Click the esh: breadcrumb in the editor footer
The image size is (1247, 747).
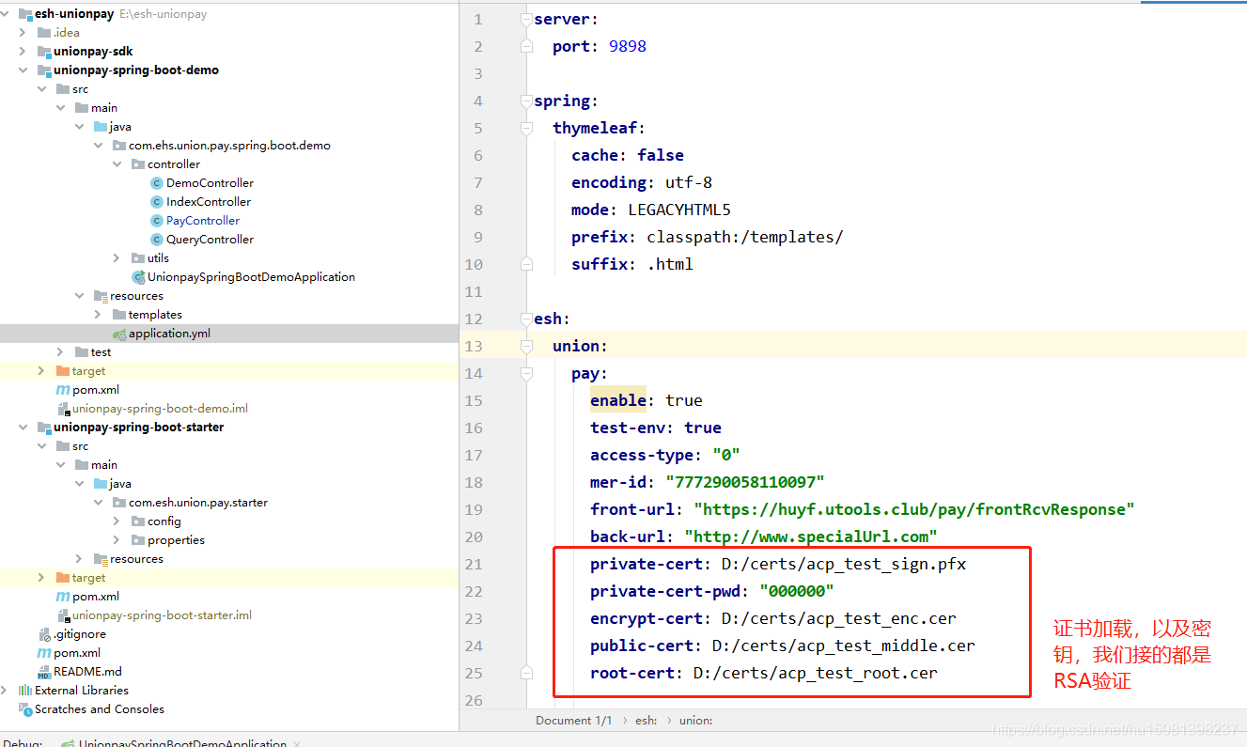tap(646, 721)
